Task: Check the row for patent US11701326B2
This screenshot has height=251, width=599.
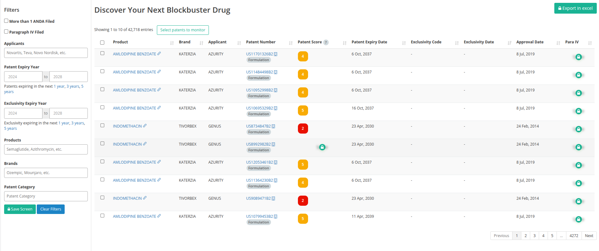Action: click(x=102, y=53)
